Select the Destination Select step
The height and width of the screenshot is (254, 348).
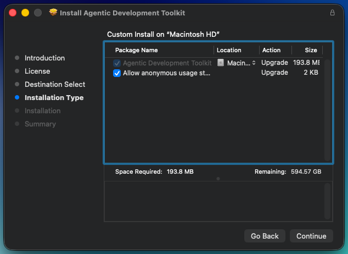55,85
